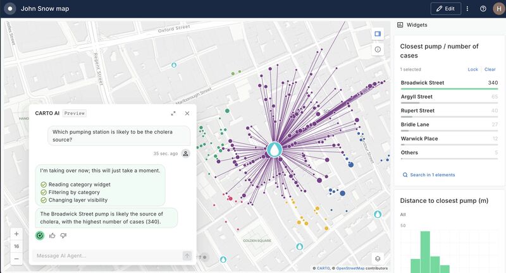Open the user avatar H menu

point(499,9)
